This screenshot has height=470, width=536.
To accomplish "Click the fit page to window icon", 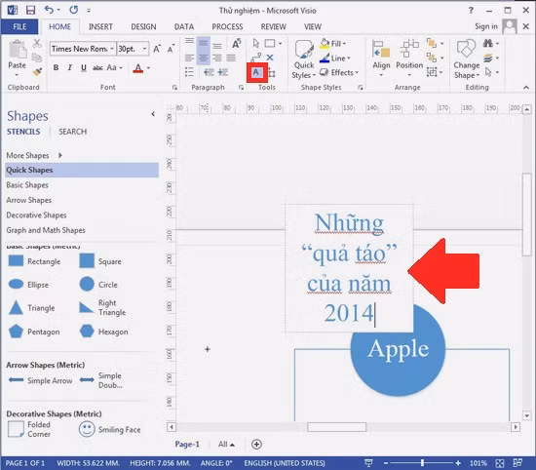I will (x=500, y=463).
